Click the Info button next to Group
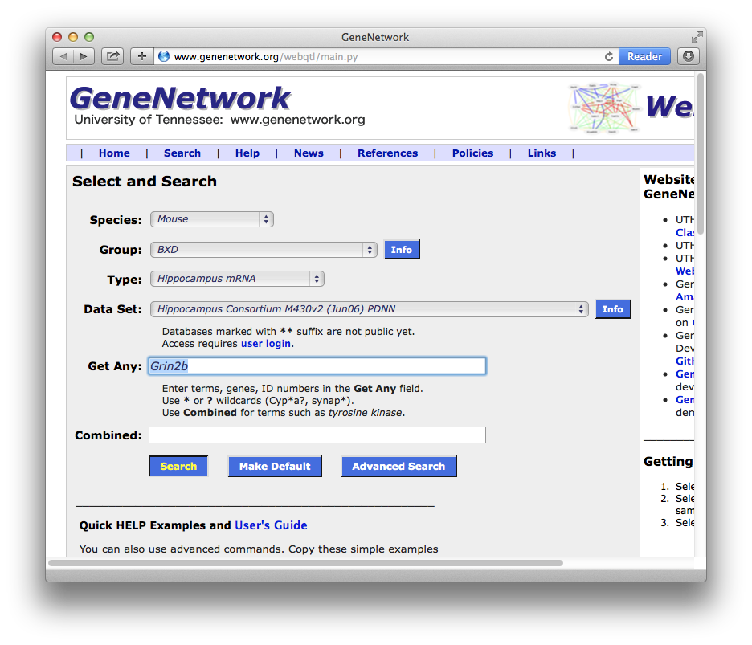This screenshot has height=645, width=752. tap(402, 250)
